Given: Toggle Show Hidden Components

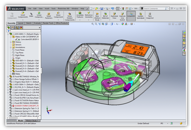Looking at the screenshot, I should coord(69,16).
